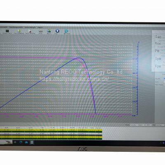
Task: Select the last yellow results table row
Action: click(51, 137)
